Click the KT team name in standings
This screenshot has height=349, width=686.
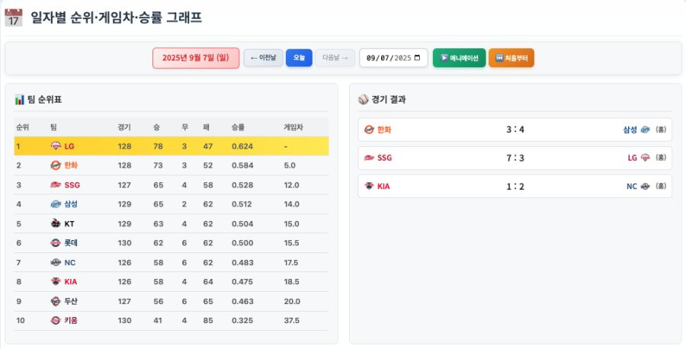point(69,223)
